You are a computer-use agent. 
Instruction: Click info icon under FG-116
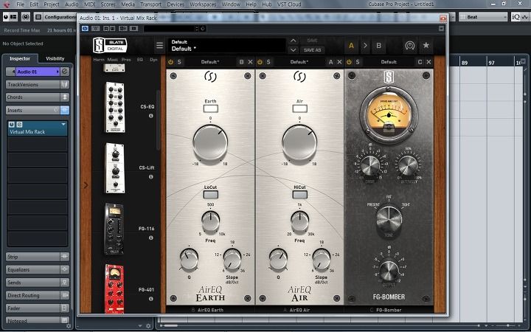[150, 238]
